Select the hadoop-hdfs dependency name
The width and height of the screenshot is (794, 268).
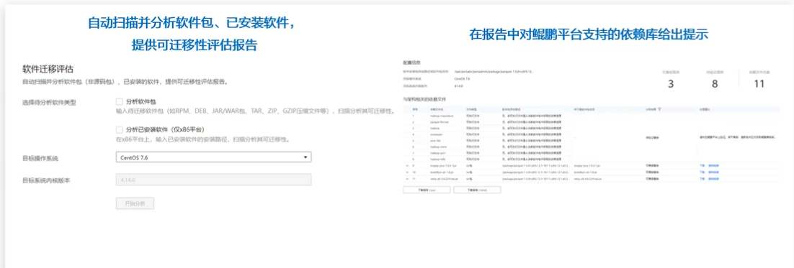[x=438, y=159]
